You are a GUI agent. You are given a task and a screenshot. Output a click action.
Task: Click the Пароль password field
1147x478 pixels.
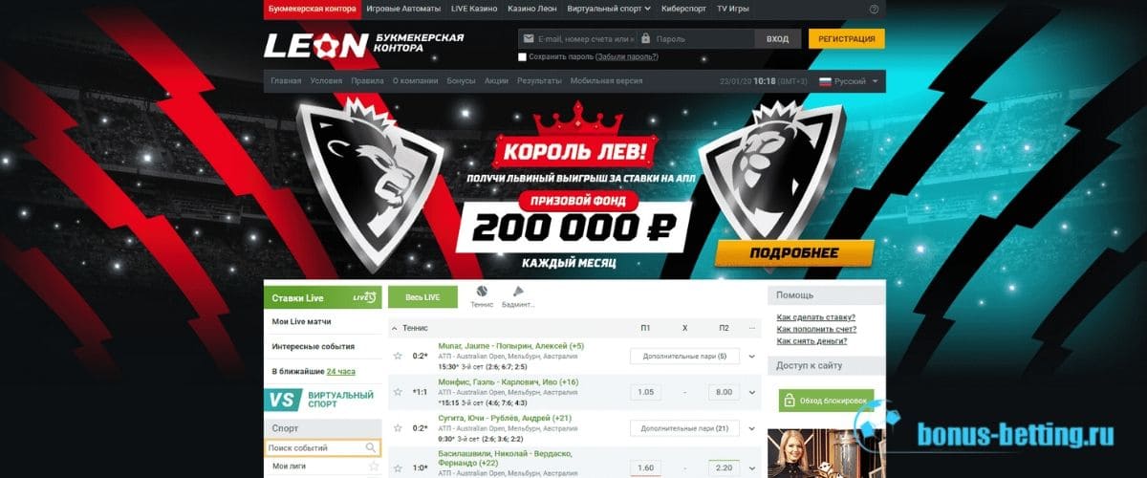click(x=697, y=39)
